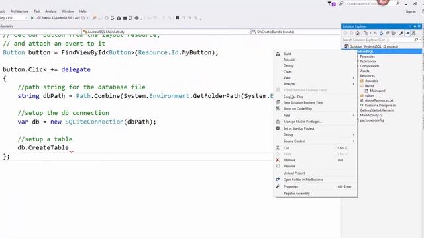424x238 pixels.
Task: Open the OnCreate member dropdown
Action: click(x=295, y=32)
